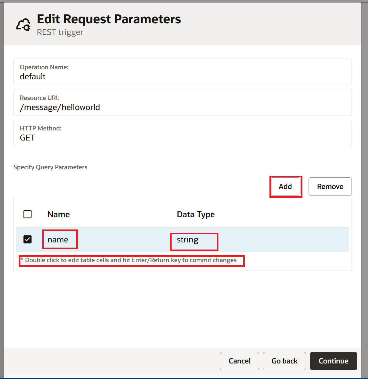This screenshot has height=379, width=368.
Task: Click the Add query parameter button
Action: 285,187
